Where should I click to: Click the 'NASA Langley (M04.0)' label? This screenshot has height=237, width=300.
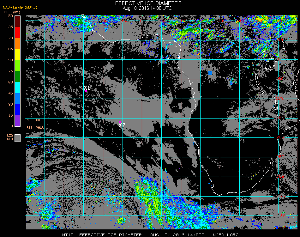click(20, 8)
